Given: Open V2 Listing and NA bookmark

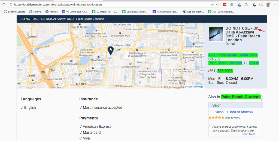Looking at the screenshot, I should coord(74,12).
